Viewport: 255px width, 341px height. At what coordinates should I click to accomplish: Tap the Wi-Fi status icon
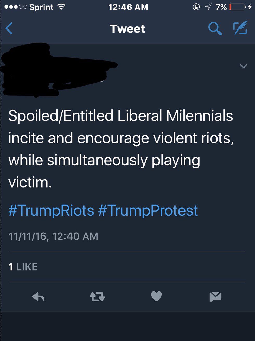(x=61, y=7)
